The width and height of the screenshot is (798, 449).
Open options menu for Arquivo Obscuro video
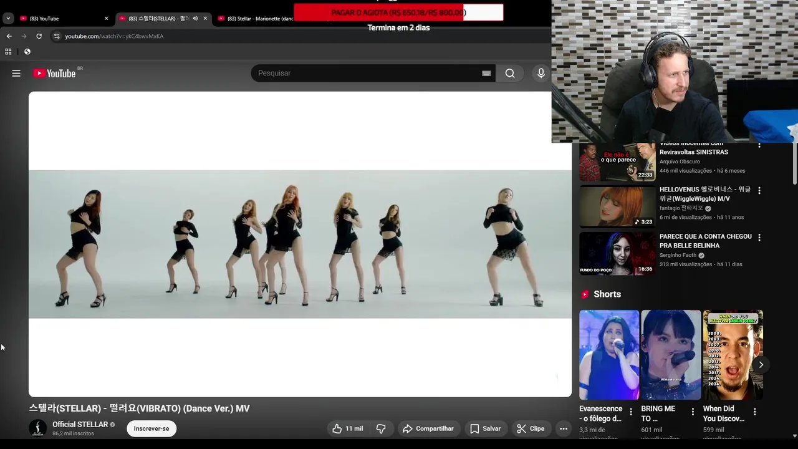759,145
